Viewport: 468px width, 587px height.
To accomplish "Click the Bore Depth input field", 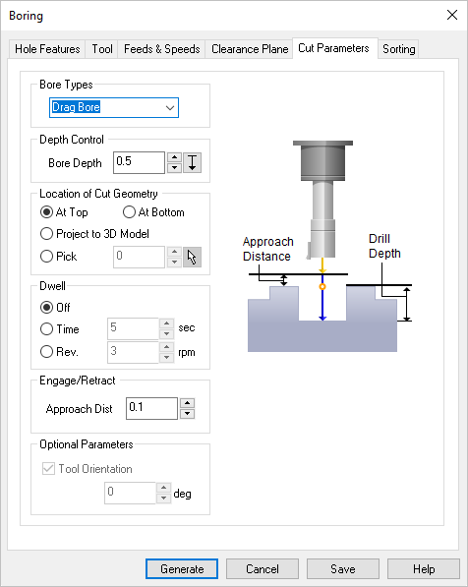I will [139, 162].
